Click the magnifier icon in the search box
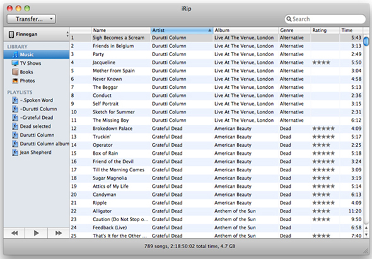Screen dimensions: 372x259 click(289, 19)
